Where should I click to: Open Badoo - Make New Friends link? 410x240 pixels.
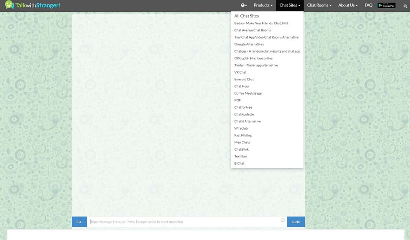[x=261, y=24]
